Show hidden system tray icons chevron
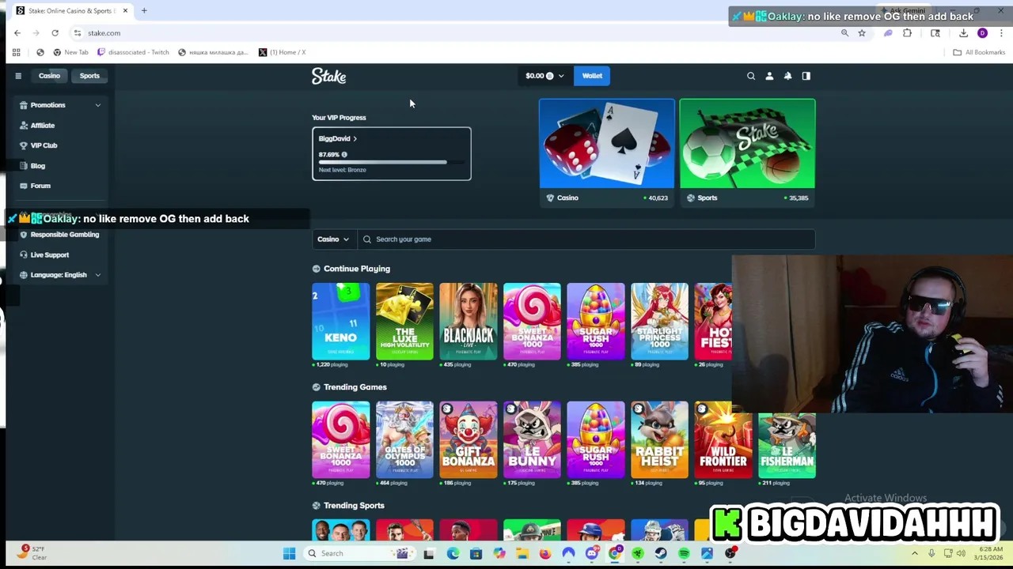This screenshot has height=569, width=1013. pyautogui.click(x=915, y=553)
